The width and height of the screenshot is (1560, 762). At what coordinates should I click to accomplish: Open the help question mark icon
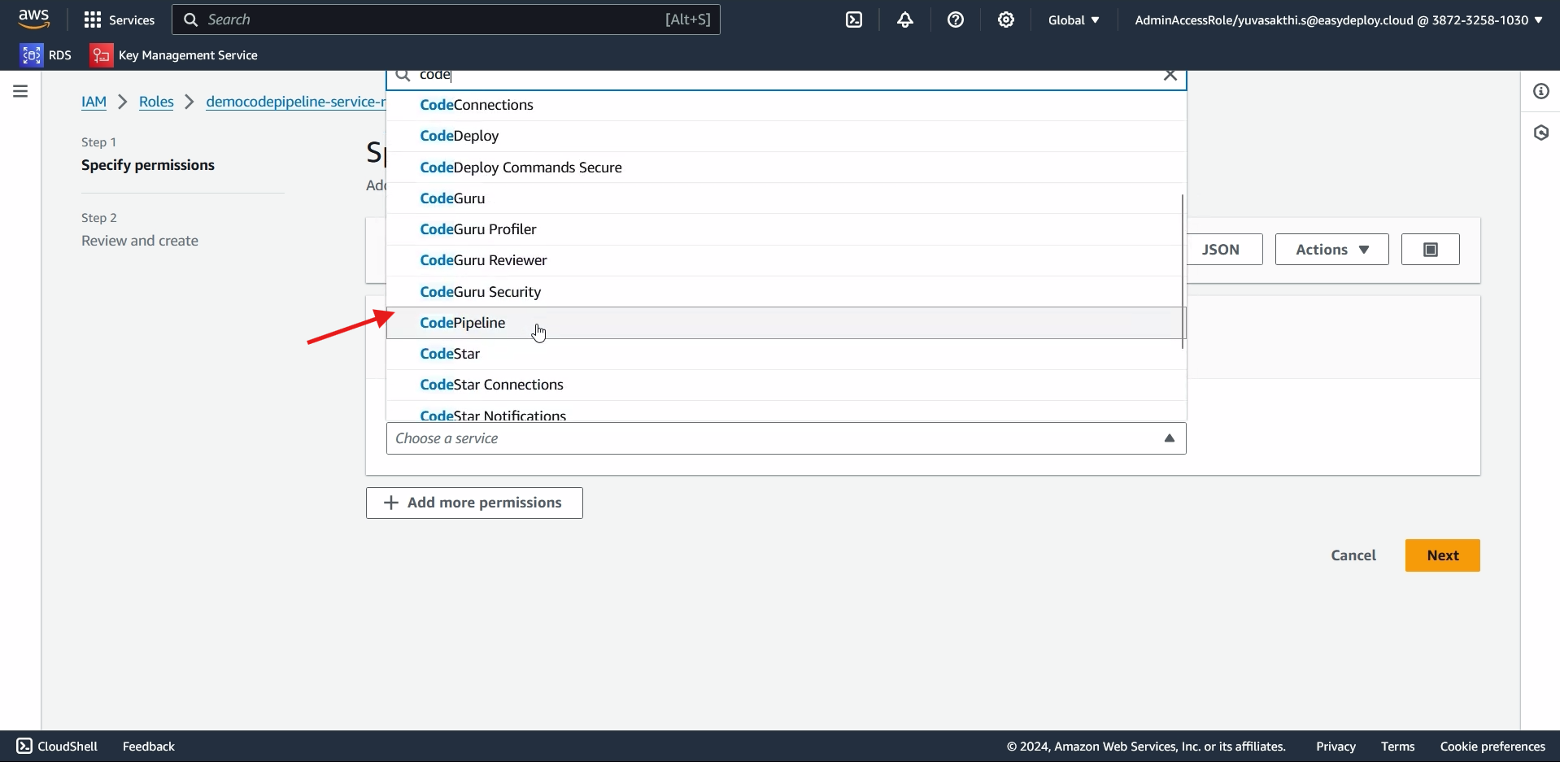pos(956,20)
